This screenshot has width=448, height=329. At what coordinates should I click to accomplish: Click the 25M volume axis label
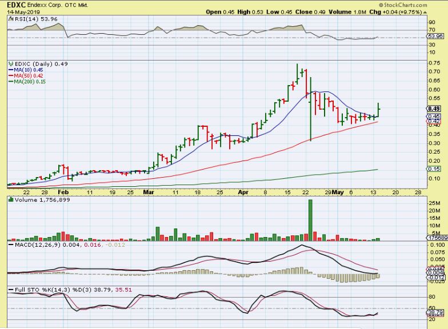click(434, 203)
